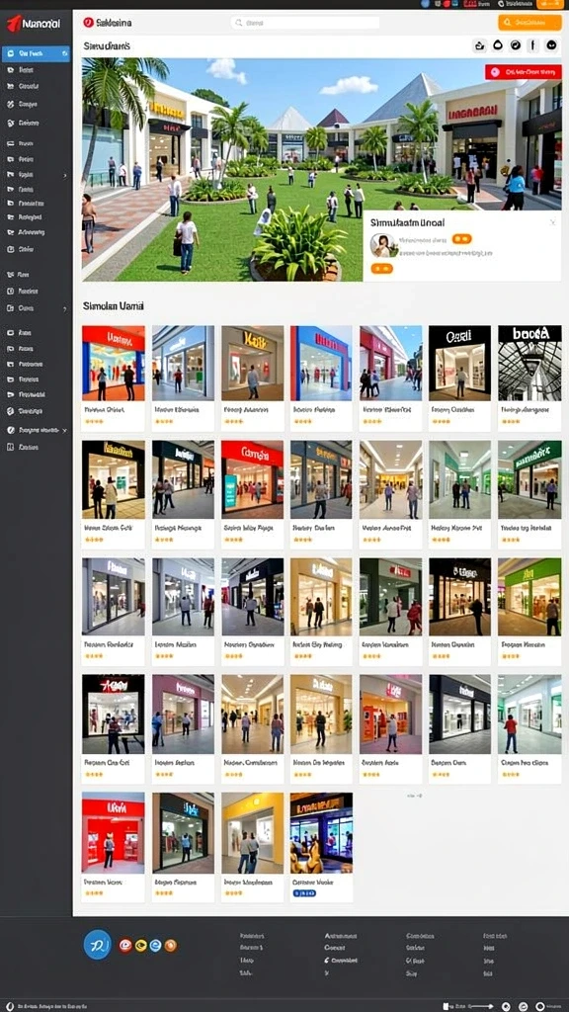This screenshot has width=569, height=1012.
Task: Click the search input field
Action: 305,23
